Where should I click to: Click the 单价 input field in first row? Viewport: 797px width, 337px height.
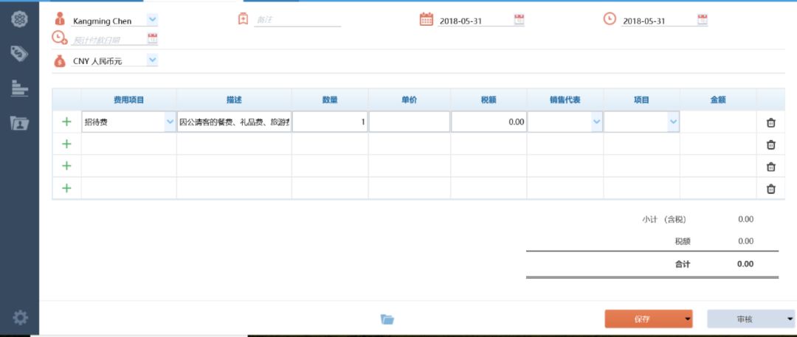pyautogui.click(x=409, y=122)
